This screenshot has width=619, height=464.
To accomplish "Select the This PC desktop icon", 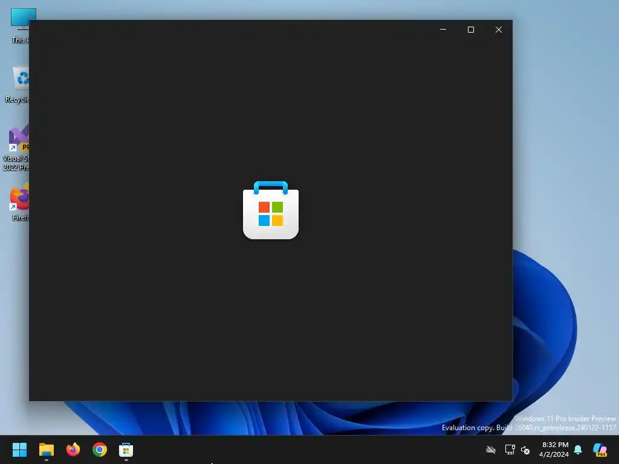I will point(20,25).
